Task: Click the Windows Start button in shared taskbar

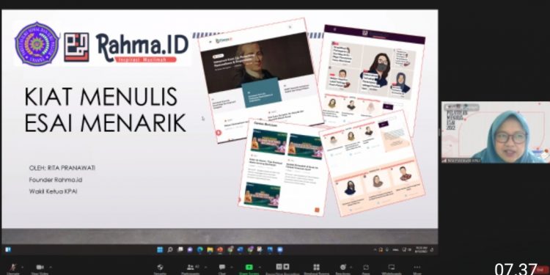Action: pos(160,250)
